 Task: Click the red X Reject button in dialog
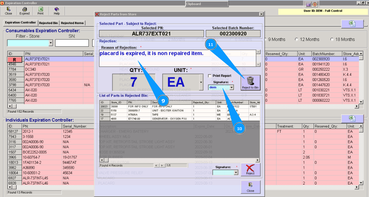click(250, 169)
